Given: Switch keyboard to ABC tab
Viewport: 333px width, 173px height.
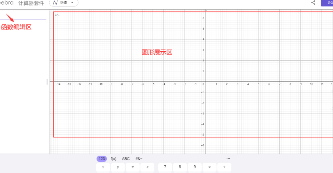Looking at the screenshot, I should (126, 159).
